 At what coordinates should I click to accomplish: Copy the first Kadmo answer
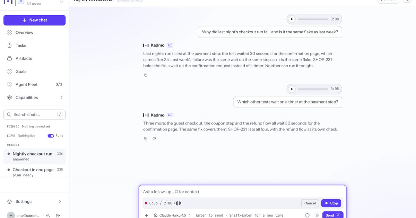click(x=146, y=75)
